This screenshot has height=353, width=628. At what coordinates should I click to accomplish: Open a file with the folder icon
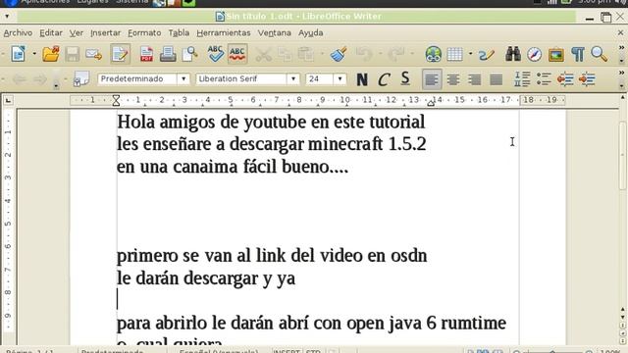[x=51, y=54]
